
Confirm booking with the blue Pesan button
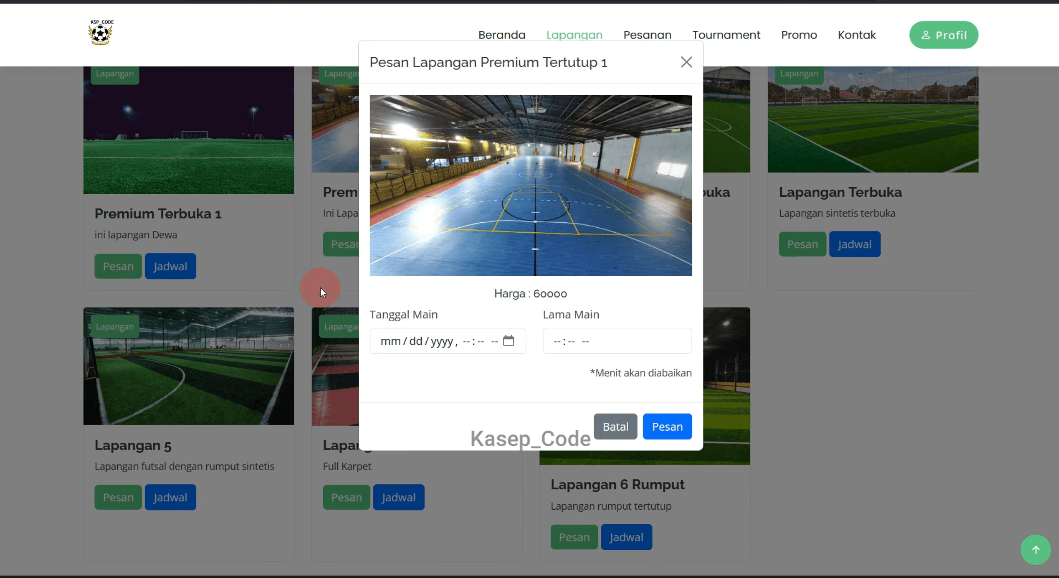tap(667, 426)
